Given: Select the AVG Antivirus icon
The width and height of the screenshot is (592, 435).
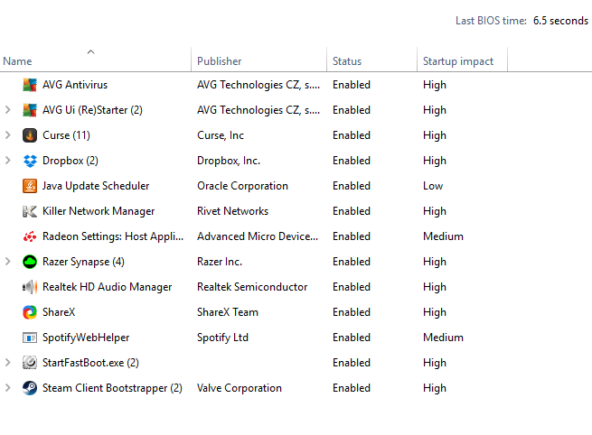Looking at the screenshot, I should point(30,85).
